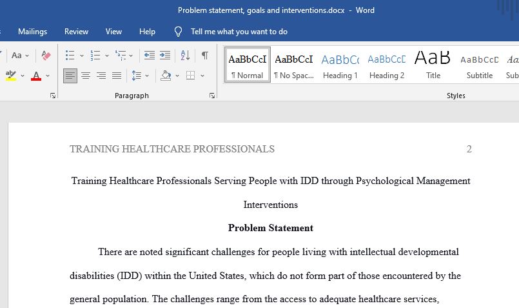Open line and paragraph spacing
Image resolution: width=519 pixels, height=308 pixels.
[x=137, y=76]
